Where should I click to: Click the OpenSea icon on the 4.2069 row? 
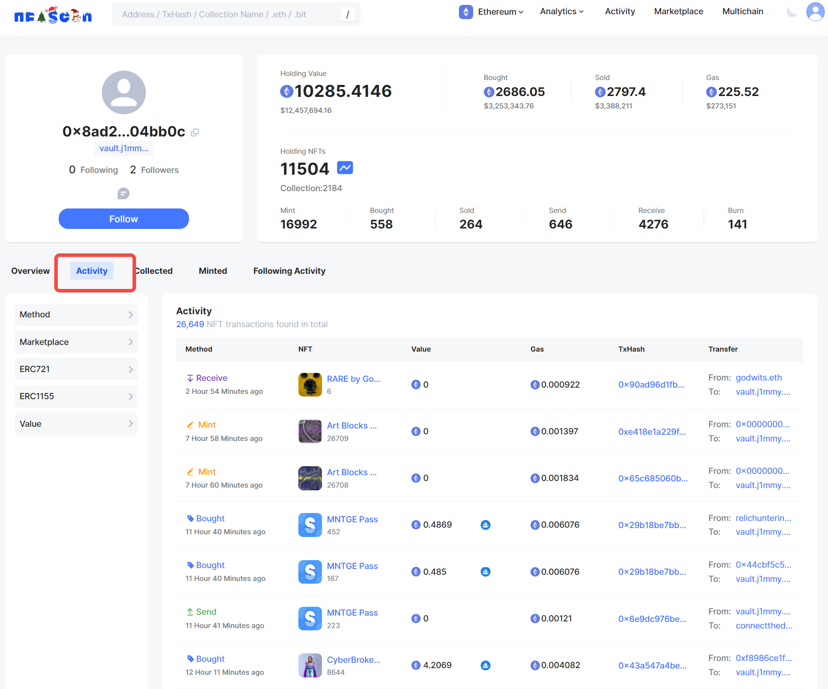pos(486,665)
